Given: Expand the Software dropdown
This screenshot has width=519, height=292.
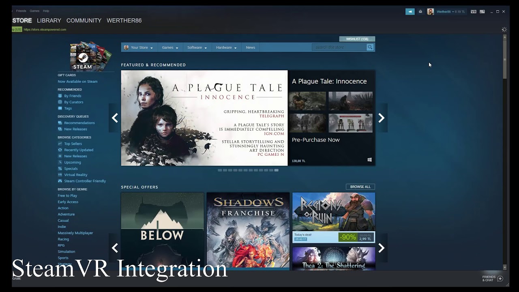Looking at the screenshot, I should point(197,47).
